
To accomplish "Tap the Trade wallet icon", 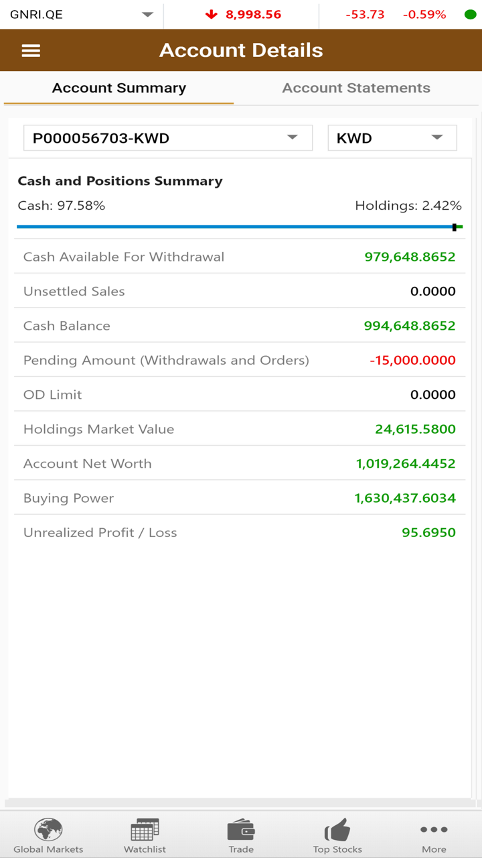I will click(x=241, y=830).
